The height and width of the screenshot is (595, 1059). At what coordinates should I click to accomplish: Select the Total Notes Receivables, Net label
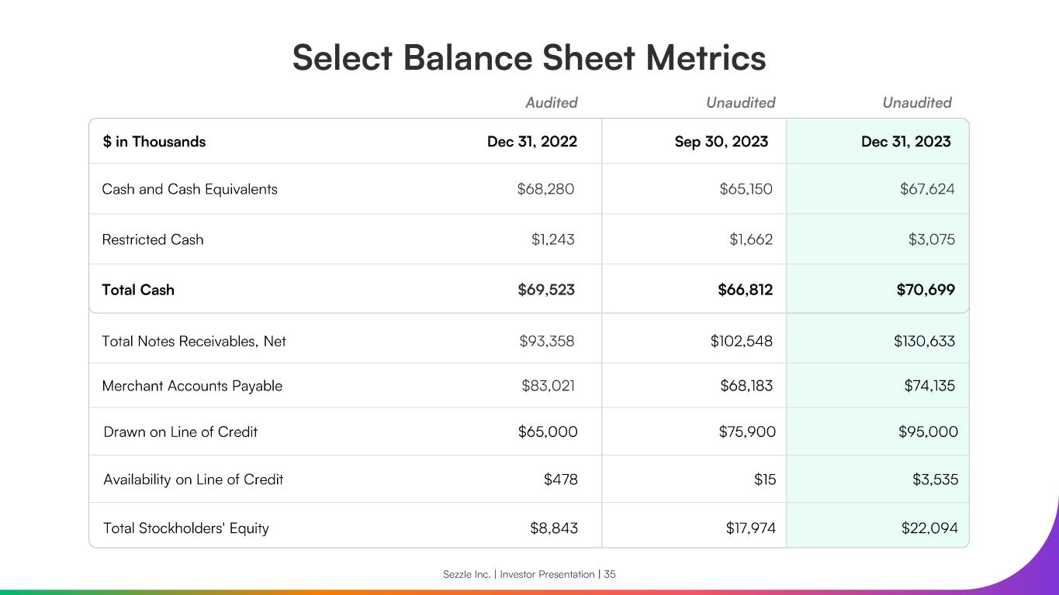tap(194, 341)
